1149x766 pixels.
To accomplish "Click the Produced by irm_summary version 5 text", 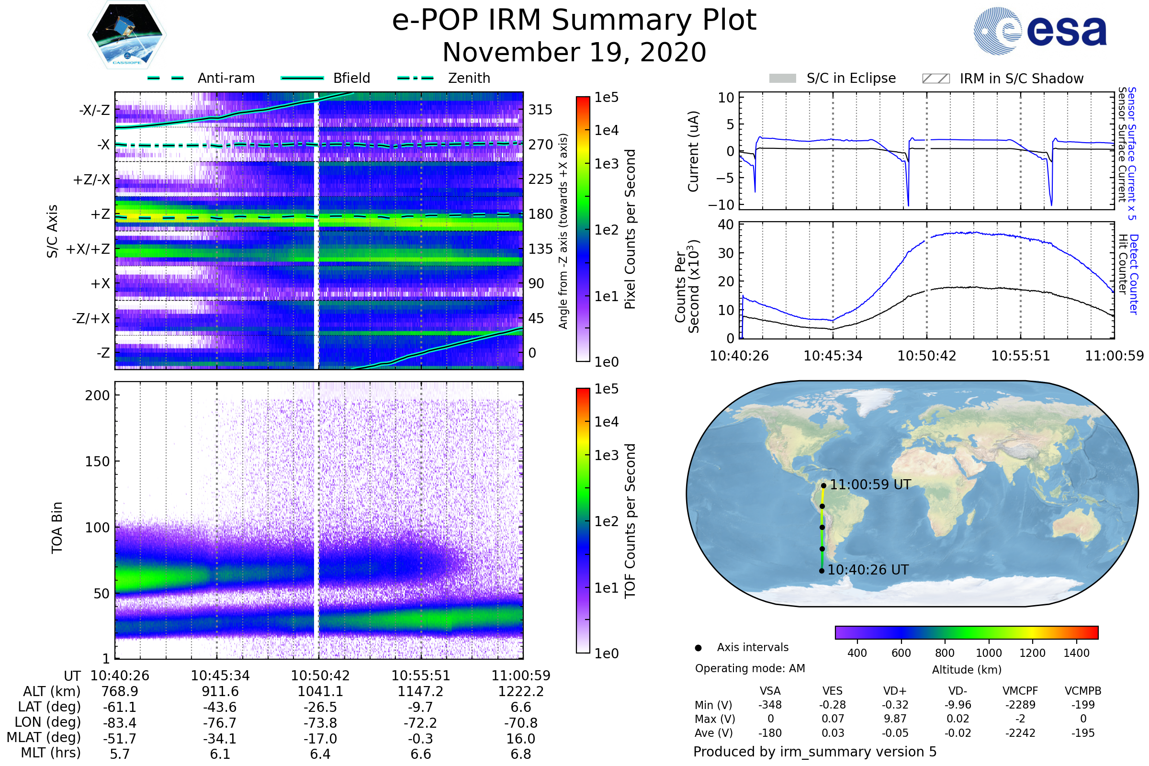I will (814, 752).
